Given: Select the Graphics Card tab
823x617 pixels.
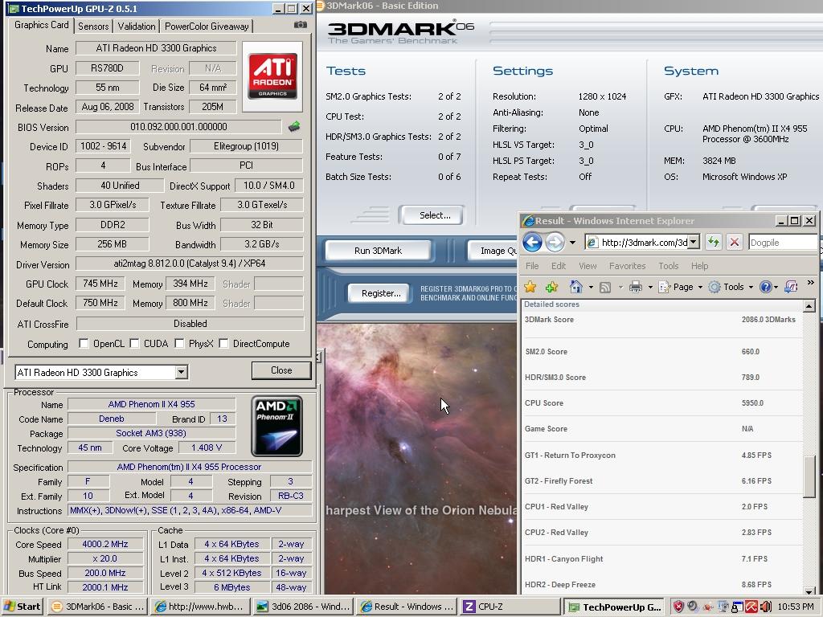Looking at the screenshot, I should point(42,25).
